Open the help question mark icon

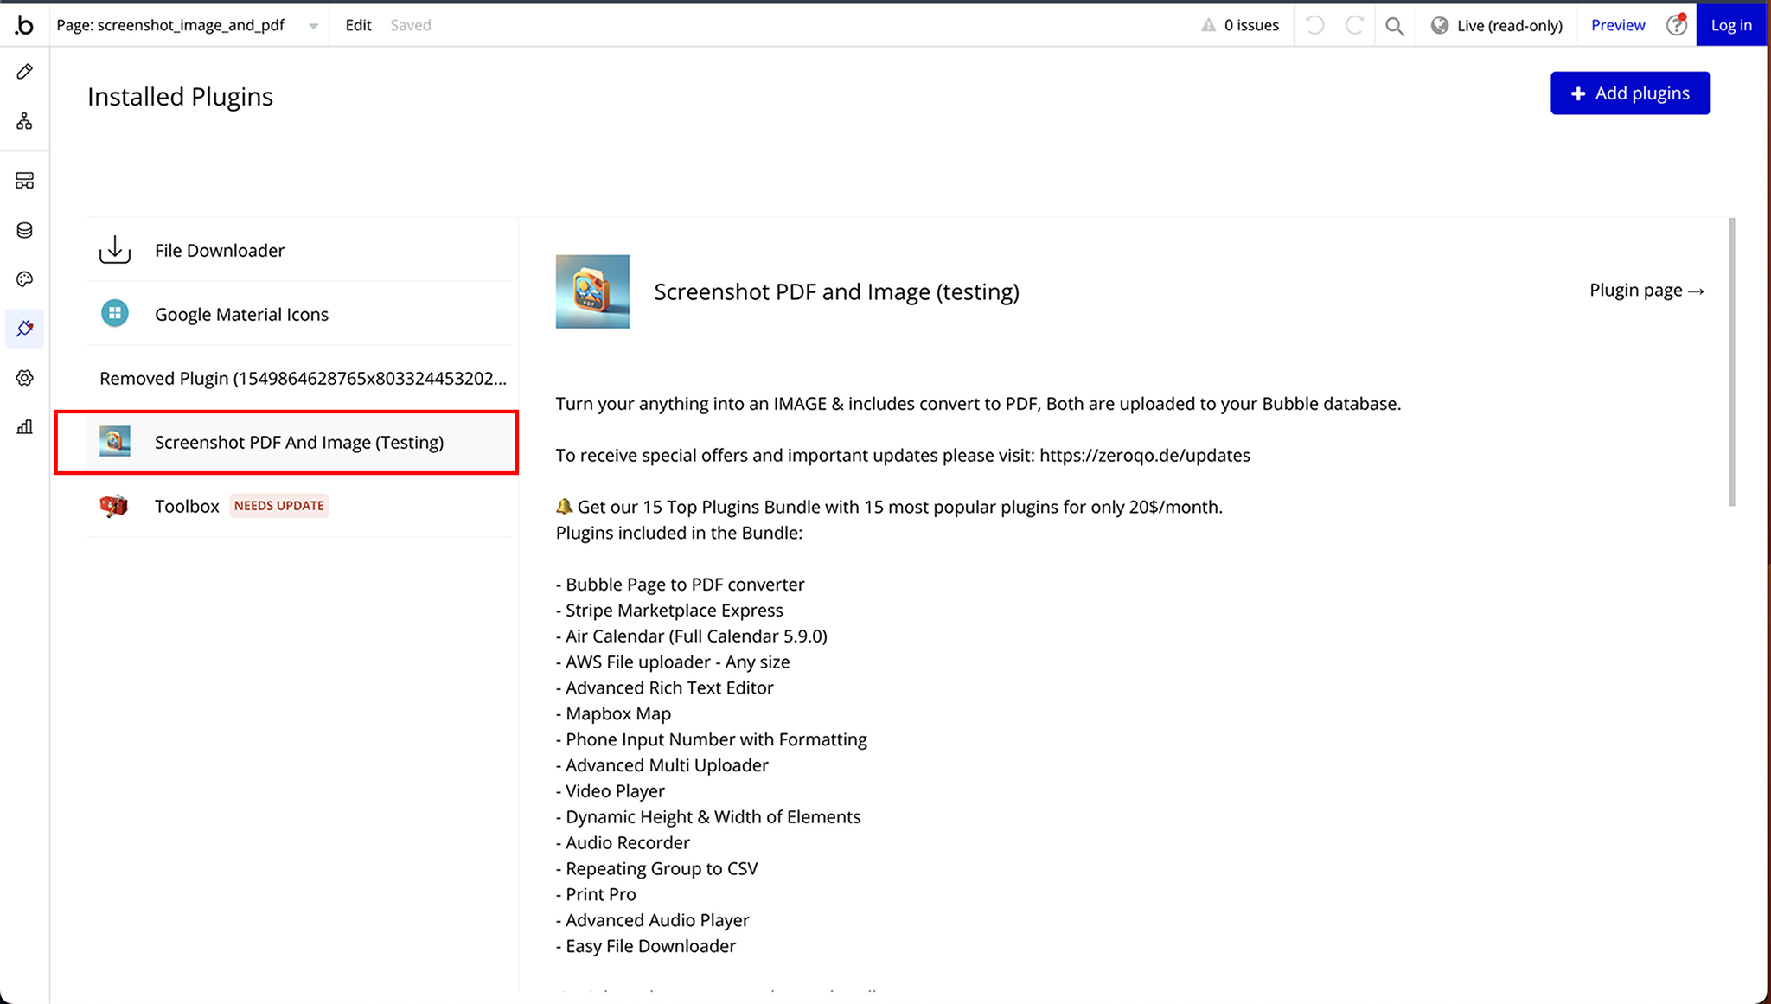tap(1676, 26)
